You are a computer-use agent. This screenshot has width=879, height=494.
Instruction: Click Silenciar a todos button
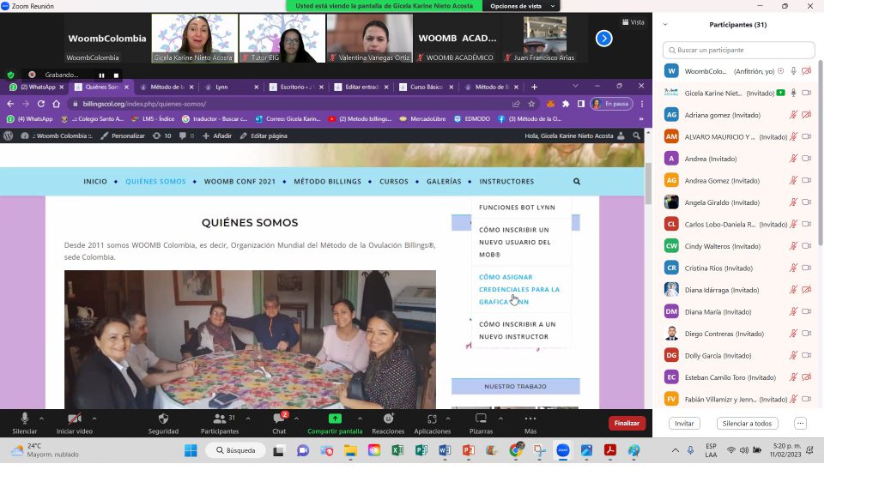pyautogui.click(x=747, y=424)
